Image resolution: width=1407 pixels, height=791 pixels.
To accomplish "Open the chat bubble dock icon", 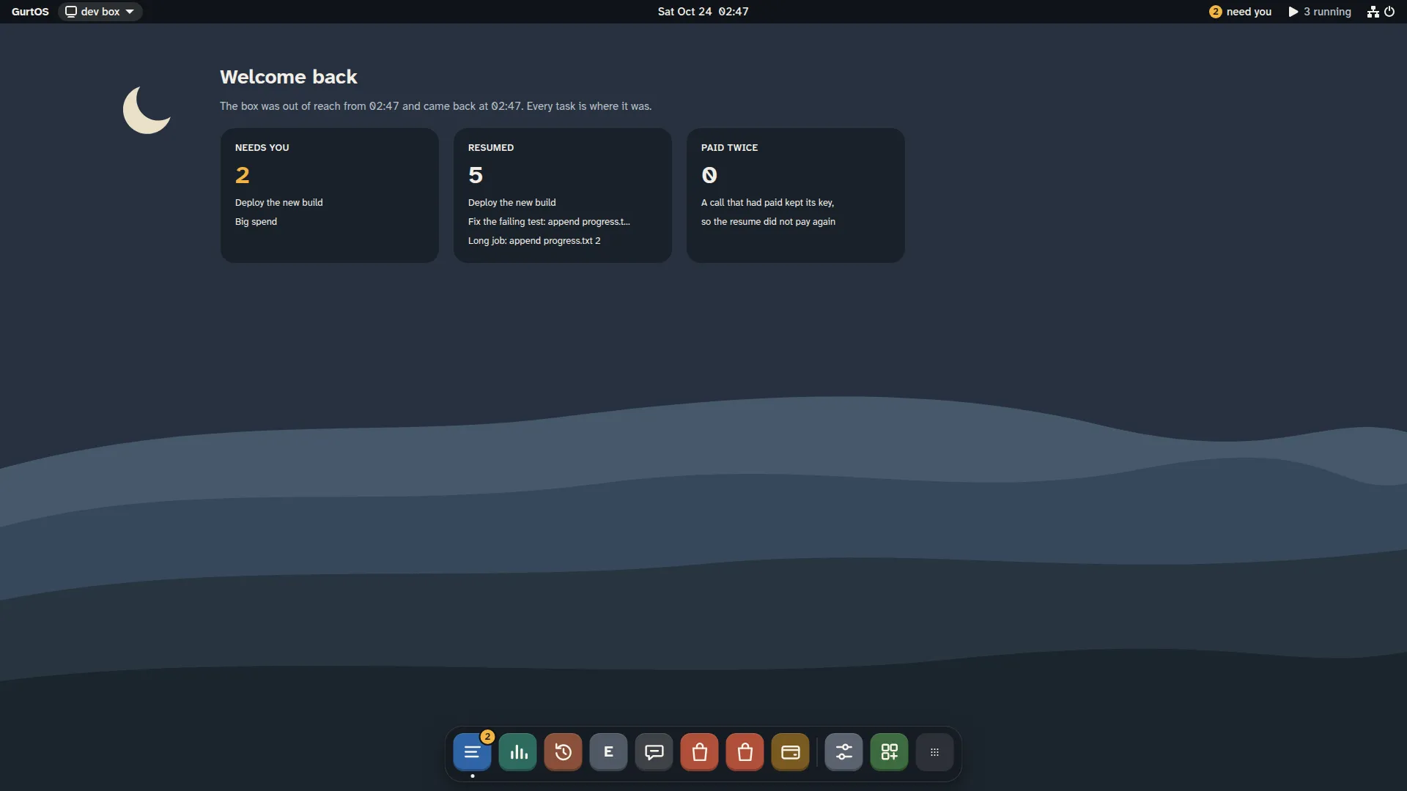I will pyautogui.click(x=654, y=752).
